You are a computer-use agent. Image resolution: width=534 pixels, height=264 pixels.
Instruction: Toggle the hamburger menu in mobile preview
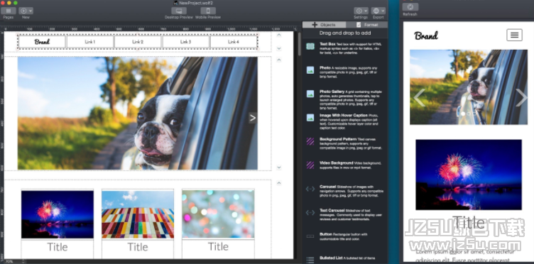514,35
